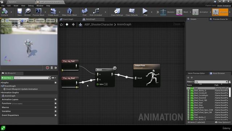This screenshot has width=232, height=131.
Task: Switch to Skeleton editor mode
Action: (x=167, y=12)
